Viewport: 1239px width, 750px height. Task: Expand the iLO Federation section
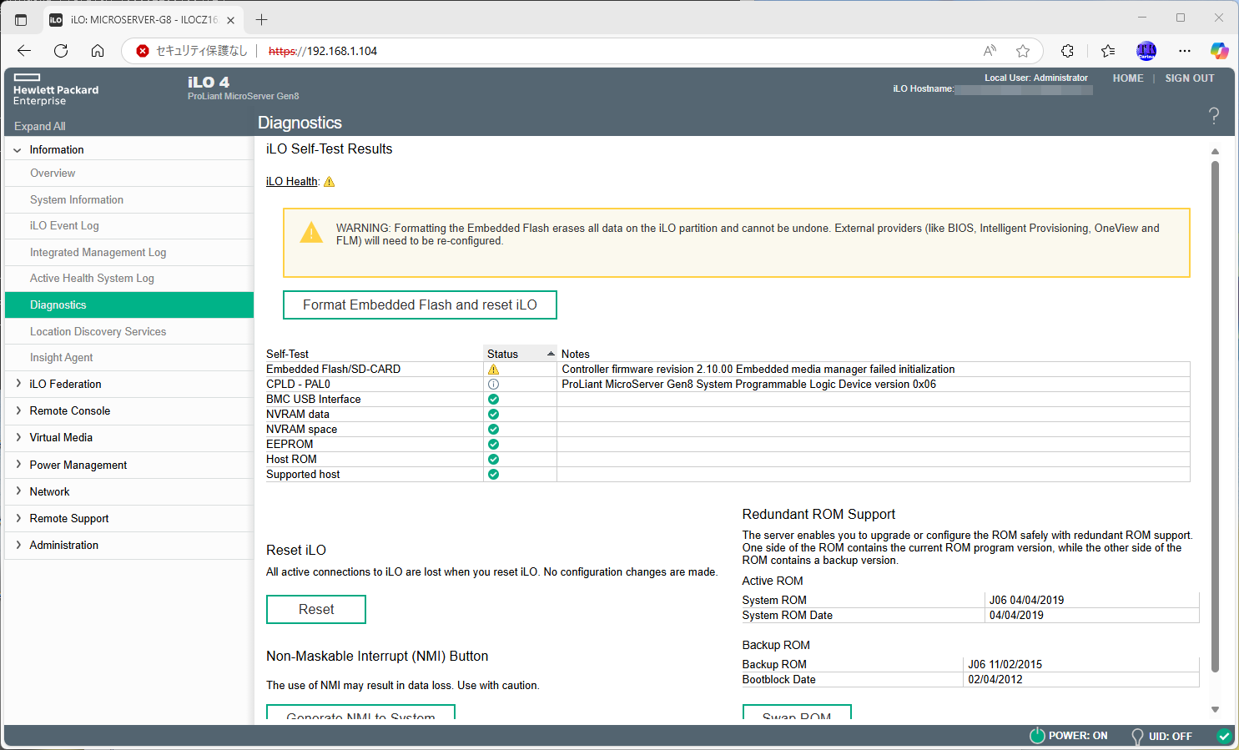(18, 384)
